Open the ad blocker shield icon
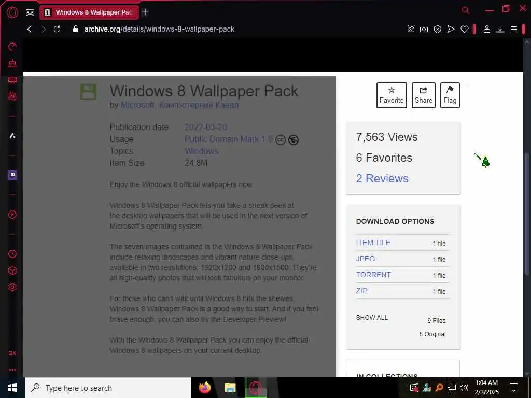The image size is (531, 398). 438,29
